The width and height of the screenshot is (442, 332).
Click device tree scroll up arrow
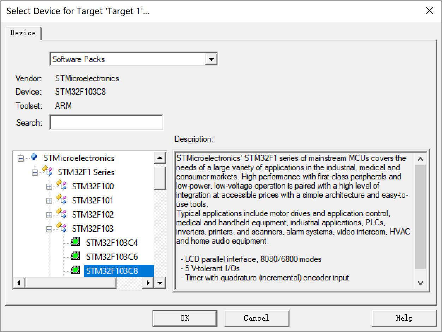160,158
